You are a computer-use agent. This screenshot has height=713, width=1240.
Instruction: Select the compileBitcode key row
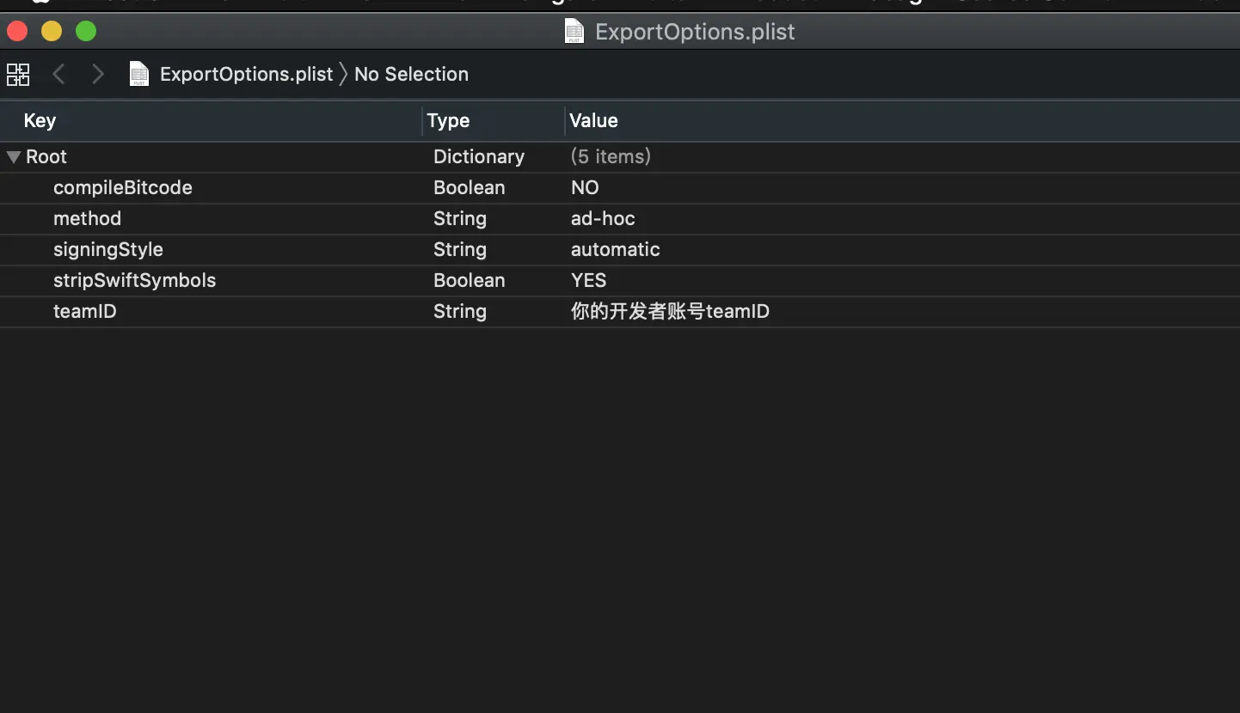[620, 188]
